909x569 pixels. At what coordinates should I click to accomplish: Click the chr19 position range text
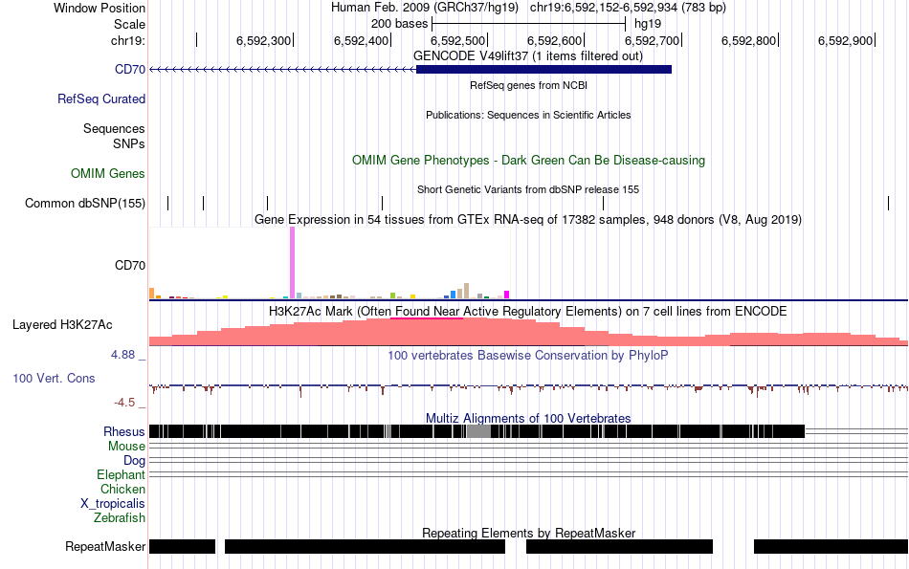(x=628, y=8)
